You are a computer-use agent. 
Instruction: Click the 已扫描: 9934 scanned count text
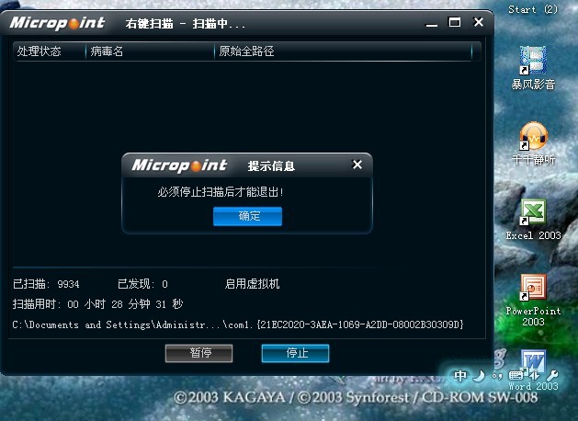pos(46,284)
